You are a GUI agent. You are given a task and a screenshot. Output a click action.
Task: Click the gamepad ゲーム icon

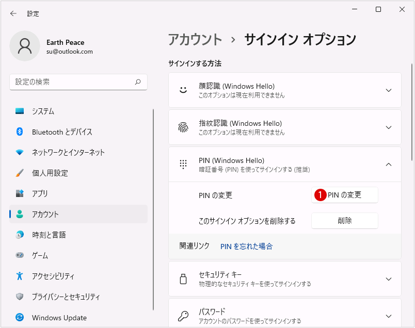point(20,255)
